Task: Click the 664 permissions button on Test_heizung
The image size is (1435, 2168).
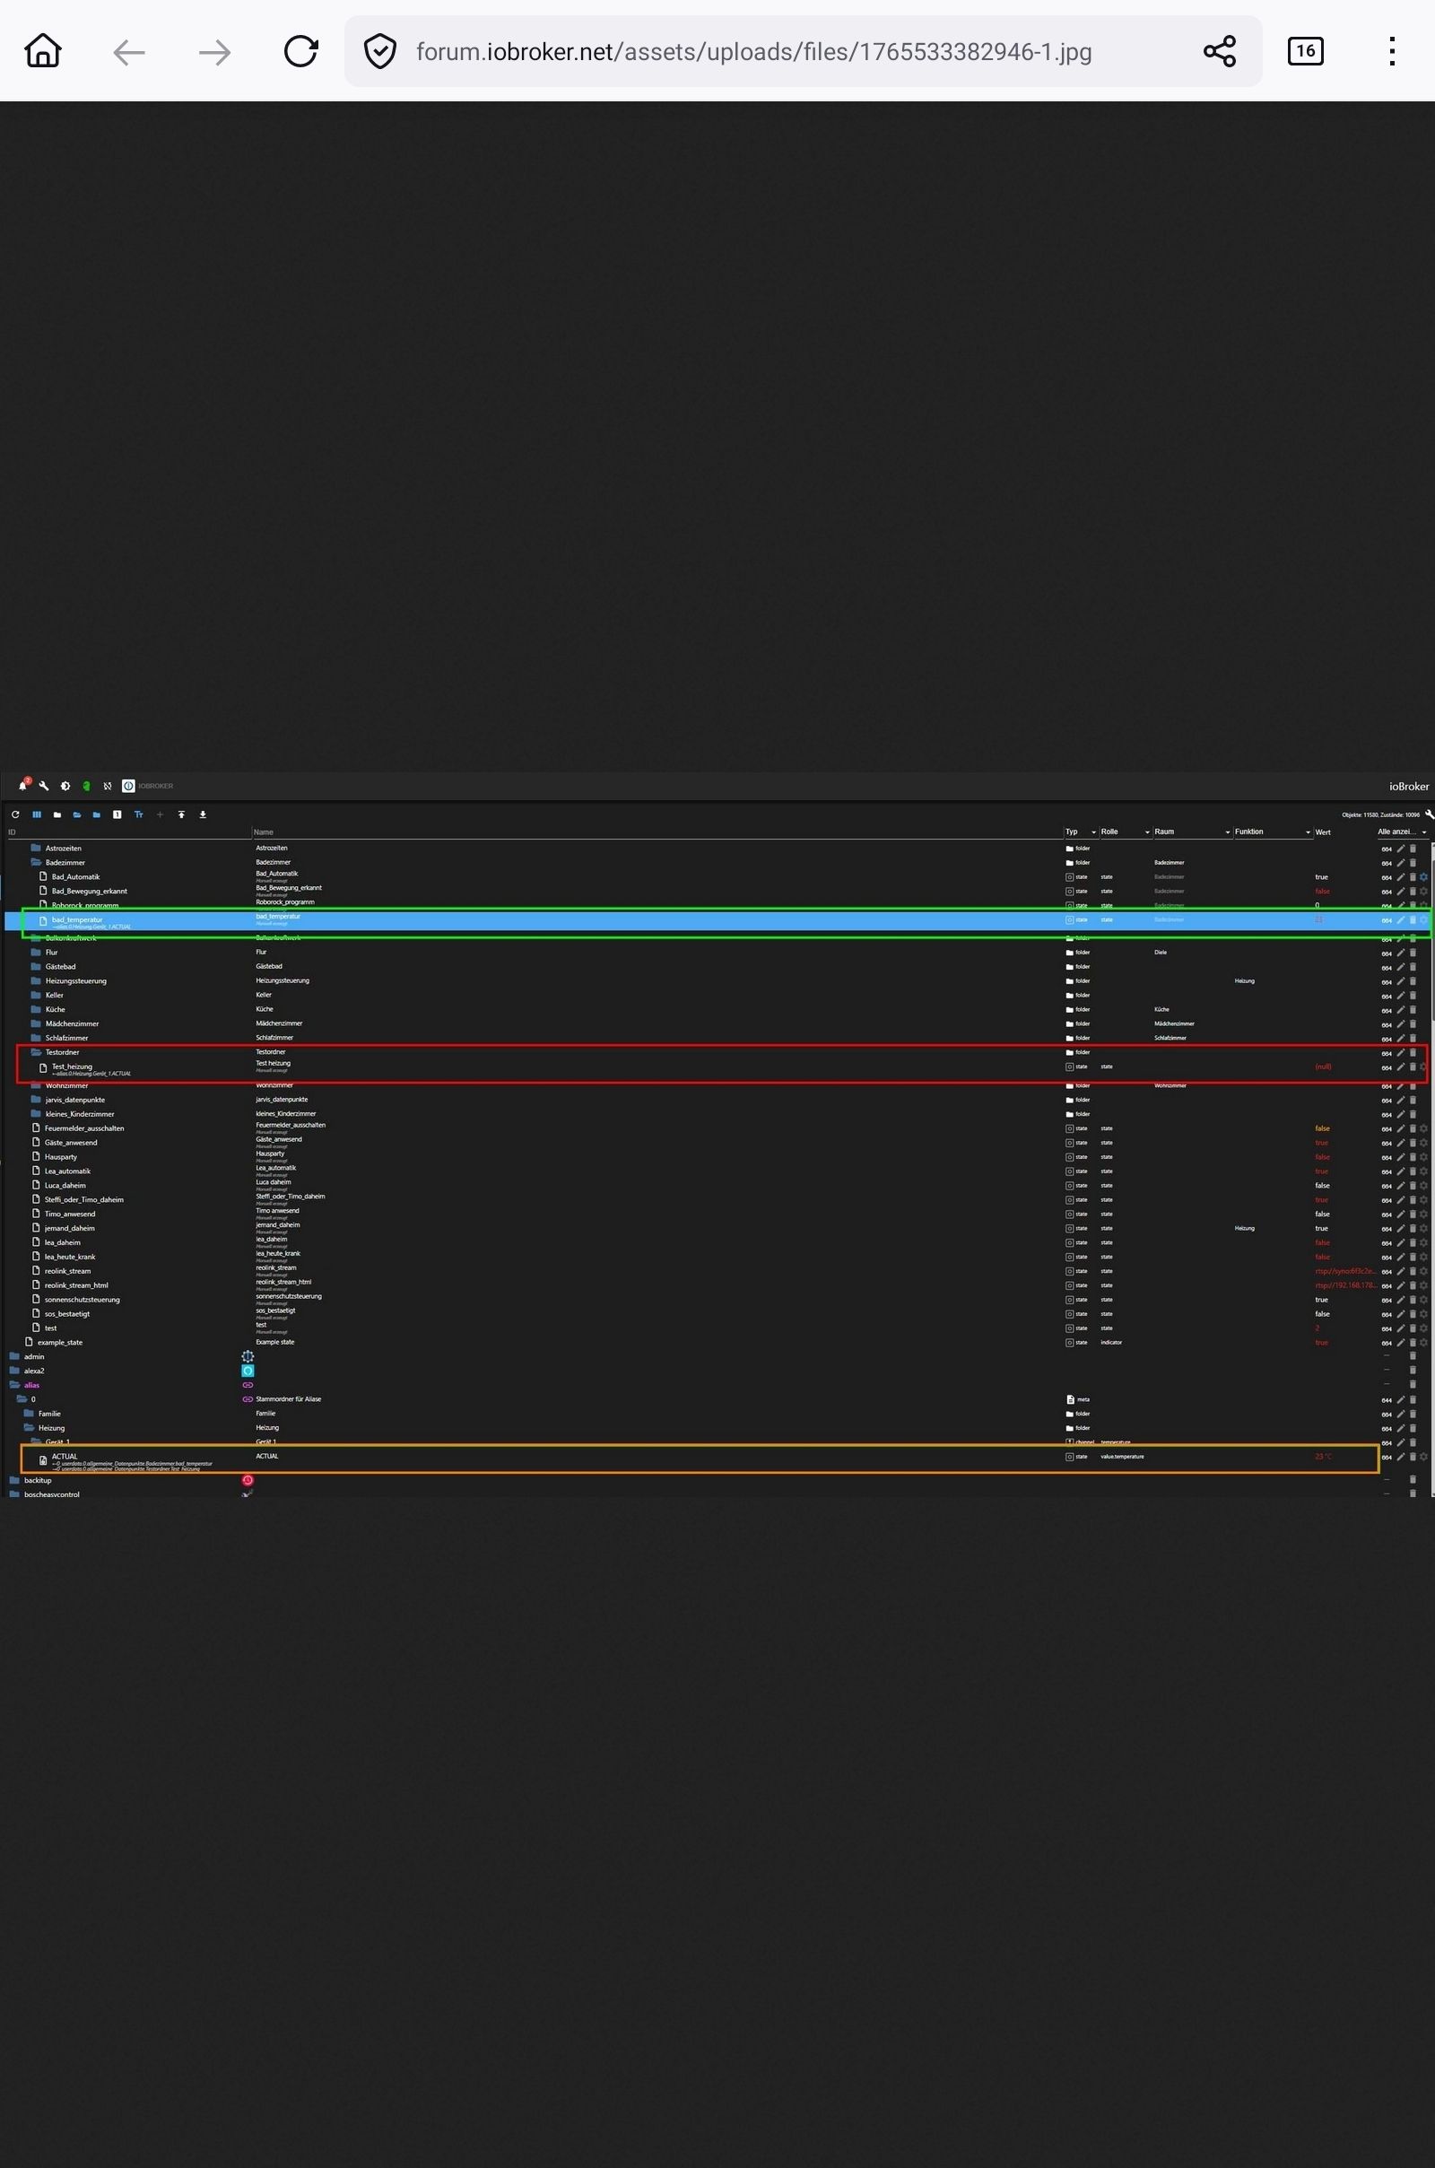Action: [x=1386, y=1067]
